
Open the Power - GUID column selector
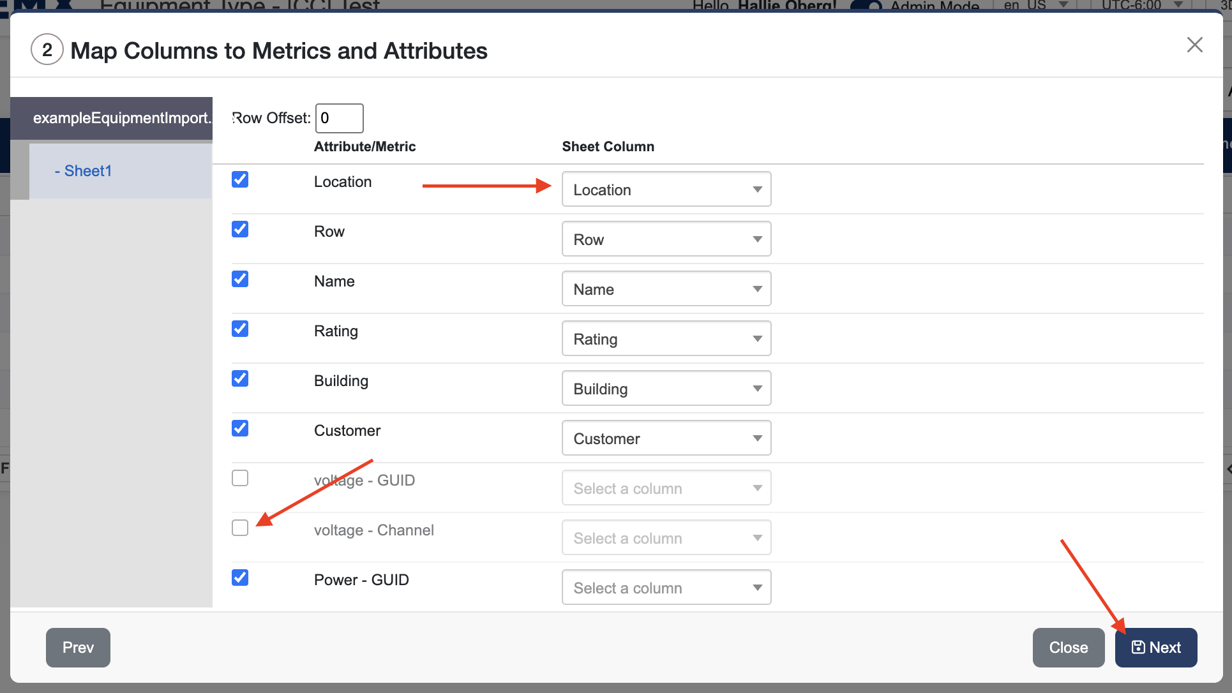[666, 588]
